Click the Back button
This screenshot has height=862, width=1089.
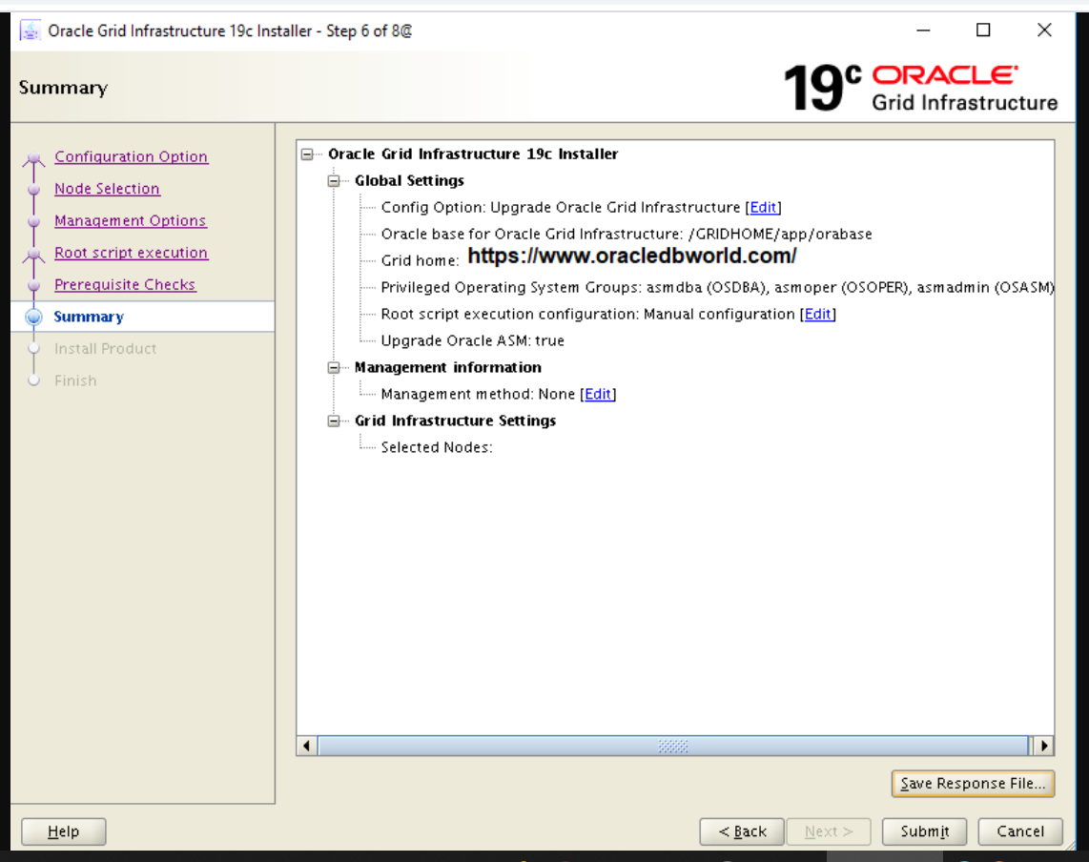tap(742, 831)
